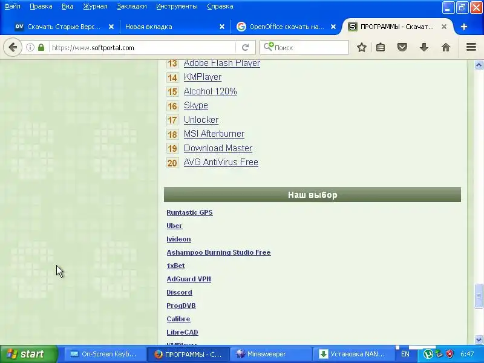This screenshot has width=484, height=363.
Task: Open the Правка menu
Action: pos(41,6)
